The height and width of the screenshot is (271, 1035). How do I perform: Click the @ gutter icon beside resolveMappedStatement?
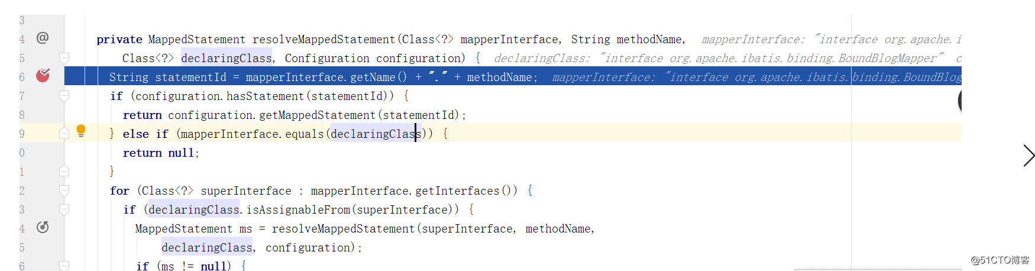[43, 38]
